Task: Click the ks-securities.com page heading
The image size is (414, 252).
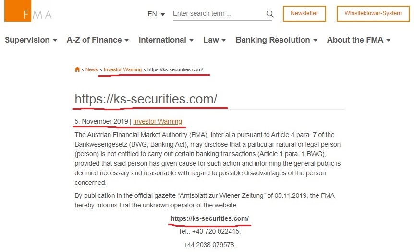Action: tap(146, 99)
